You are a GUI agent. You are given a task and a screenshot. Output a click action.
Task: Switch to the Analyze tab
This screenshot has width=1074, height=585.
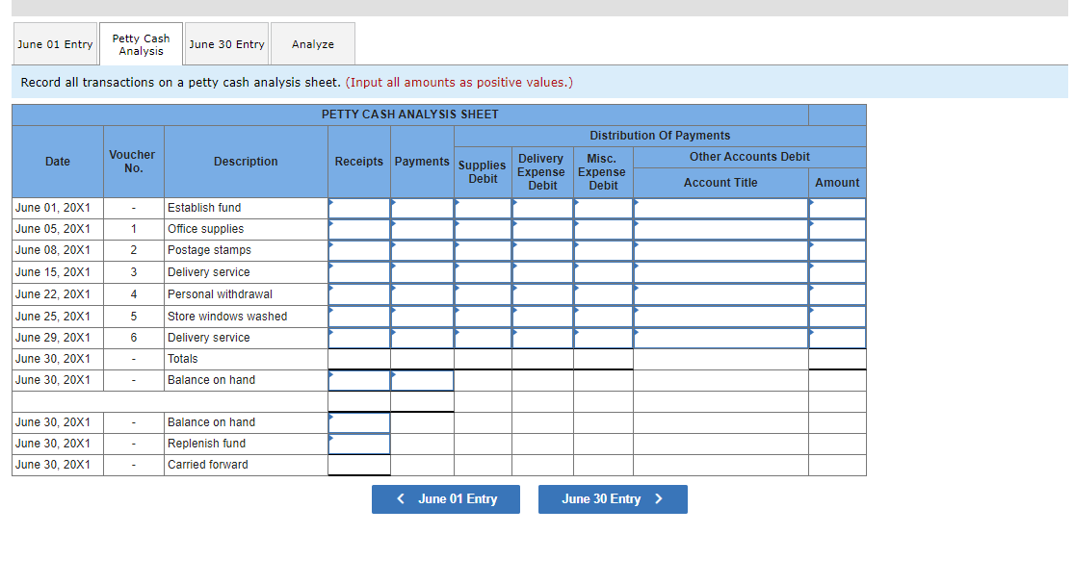pyautogui.click(x=312, y=43)
